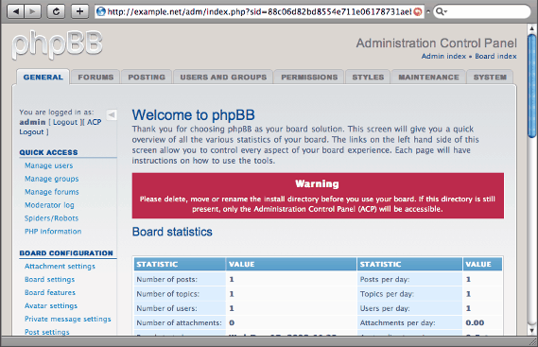Open Manage groups link
The height and width of the screenshot is (347, 538).
(x=51, y=179)
